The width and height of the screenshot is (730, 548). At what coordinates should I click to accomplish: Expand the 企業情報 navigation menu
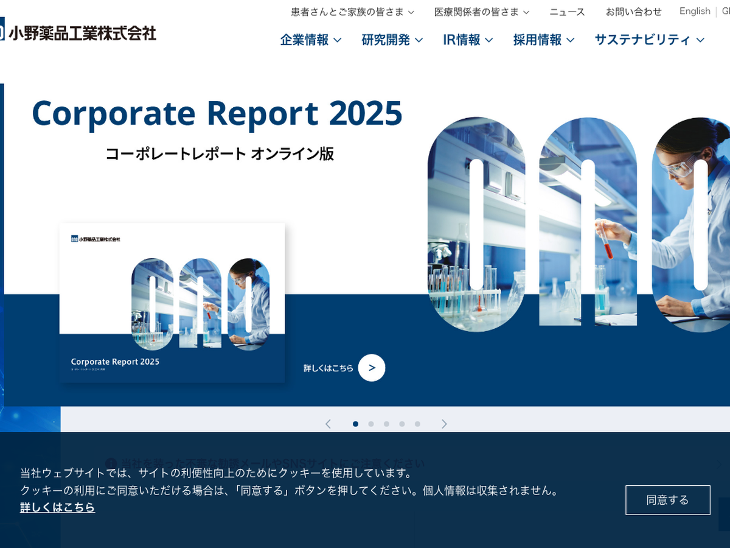(x=310, y=40)
